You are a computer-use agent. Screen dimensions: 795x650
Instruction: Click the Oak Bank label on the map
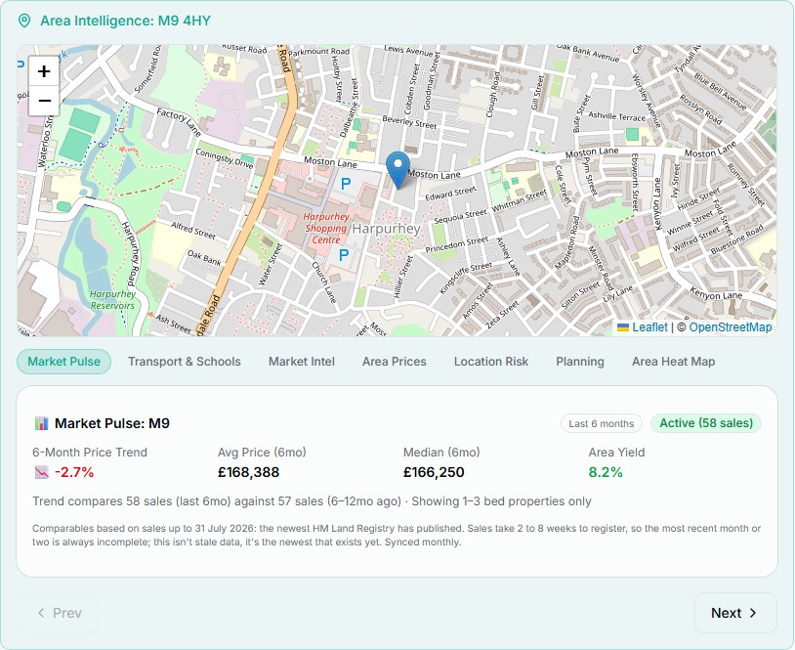pos(204,258)
